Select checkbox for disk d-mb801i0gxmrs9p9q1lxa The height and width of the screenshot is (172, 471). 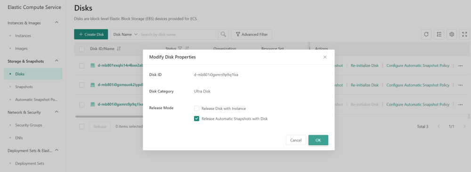tap(81, 105)
